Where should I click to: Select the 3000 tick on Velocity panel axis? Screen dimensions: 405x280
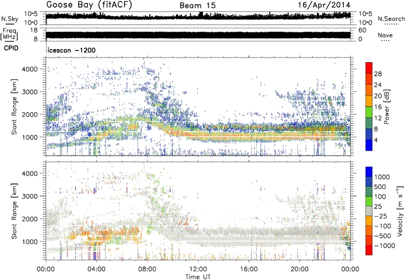[x=30, y=196]
